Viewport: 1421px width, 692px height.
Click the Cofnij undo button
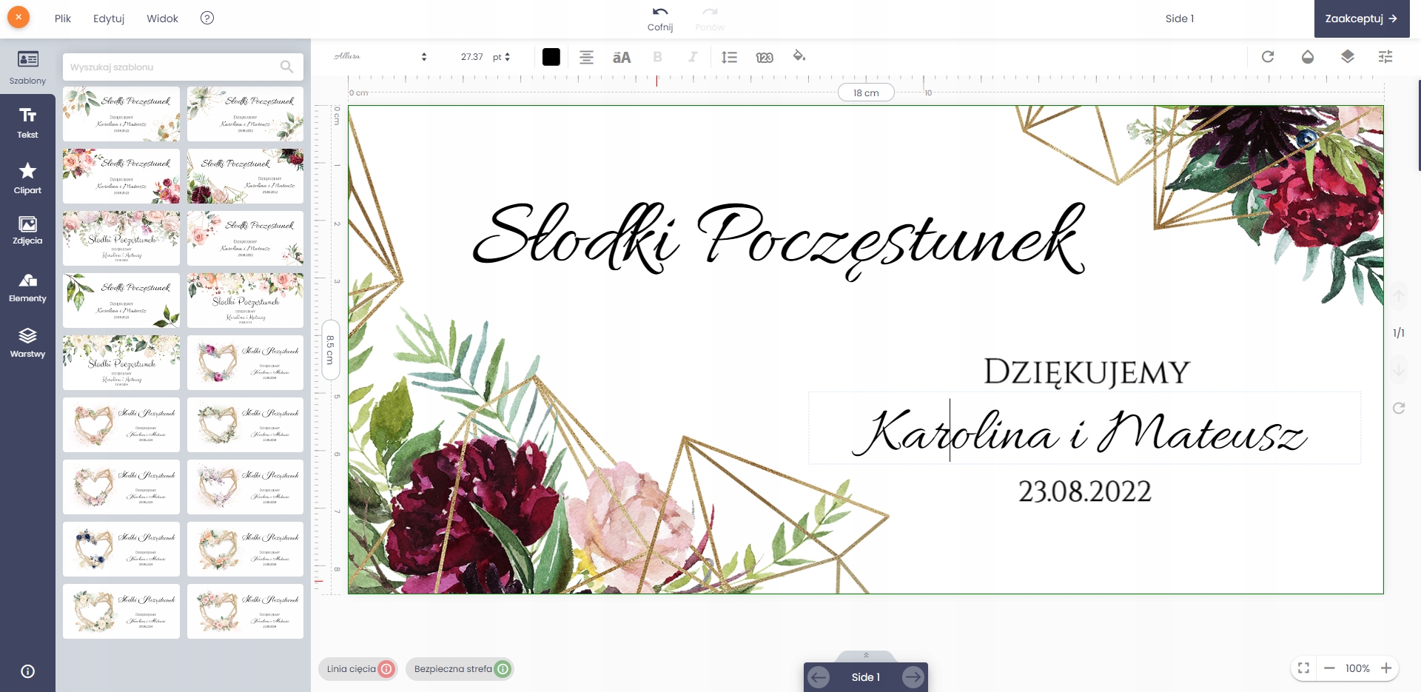point(659,19)
